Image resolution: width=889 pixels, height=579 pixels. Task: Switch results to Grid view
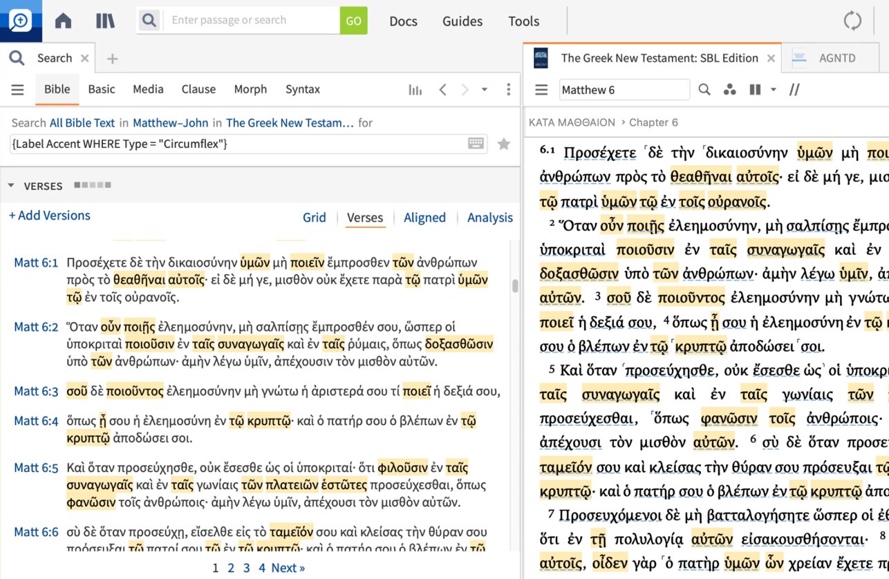pos(314,218)
